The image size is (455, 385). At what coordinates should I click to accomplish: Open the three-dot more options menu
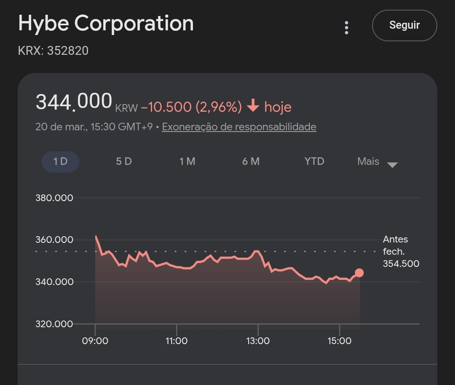(x=346, y=28)
